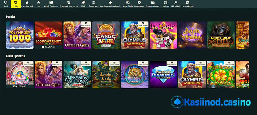The height and width of the screenshot is (115, 257).
Task: Open Ainult Optibetis crown icon category
Action: pos(51,3)
